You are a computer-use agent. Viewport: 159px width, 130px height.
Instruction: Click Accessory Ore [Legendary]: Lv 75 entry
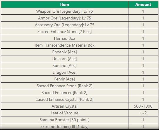(65, 25)
